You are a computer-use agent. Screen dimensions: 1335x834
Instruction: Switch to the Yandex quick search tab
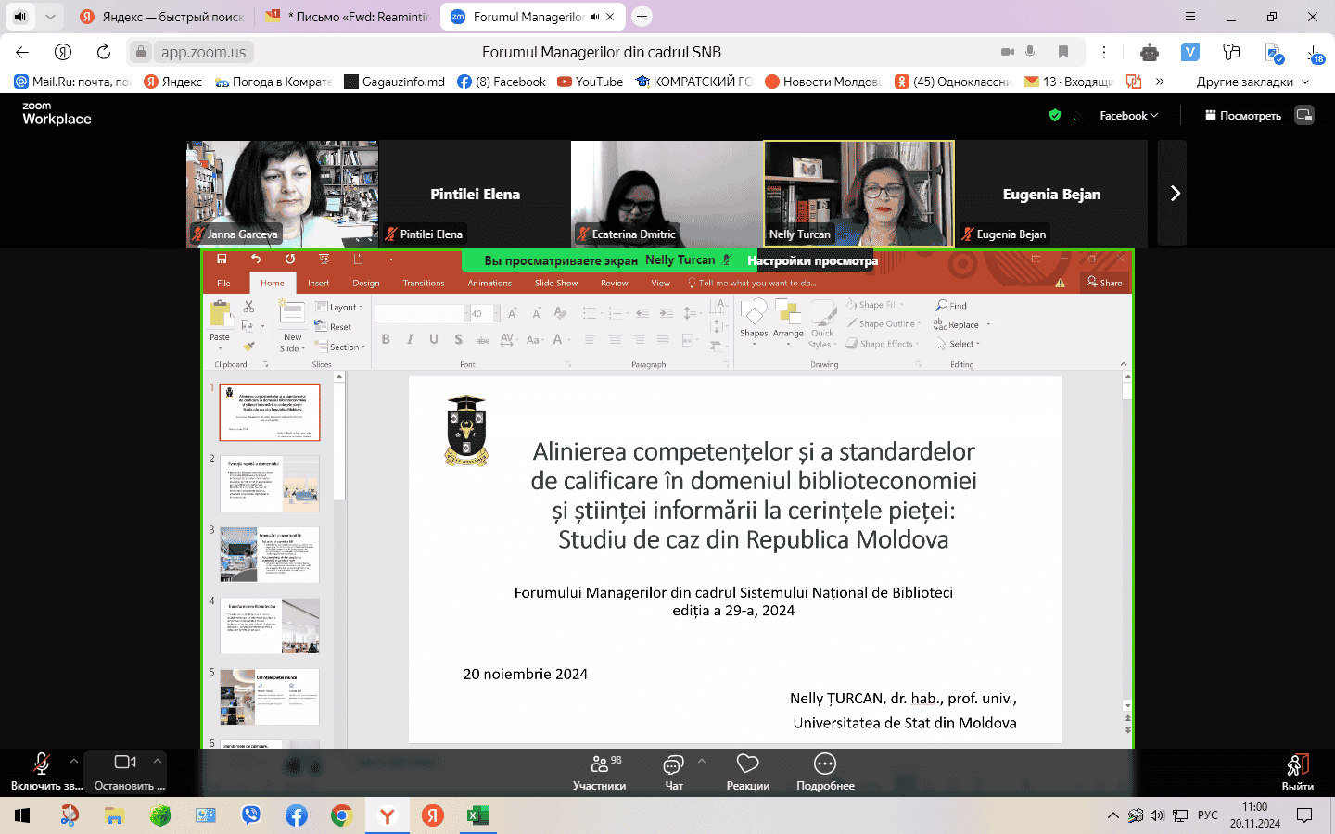pyautogui.click(x=162, y=17)
